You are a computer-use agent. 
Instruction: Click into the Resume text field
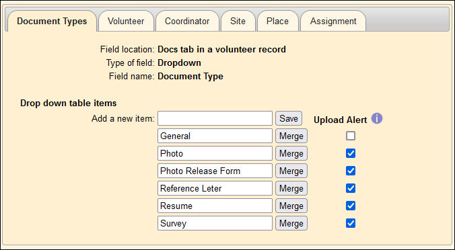click(x=215, y=206)
